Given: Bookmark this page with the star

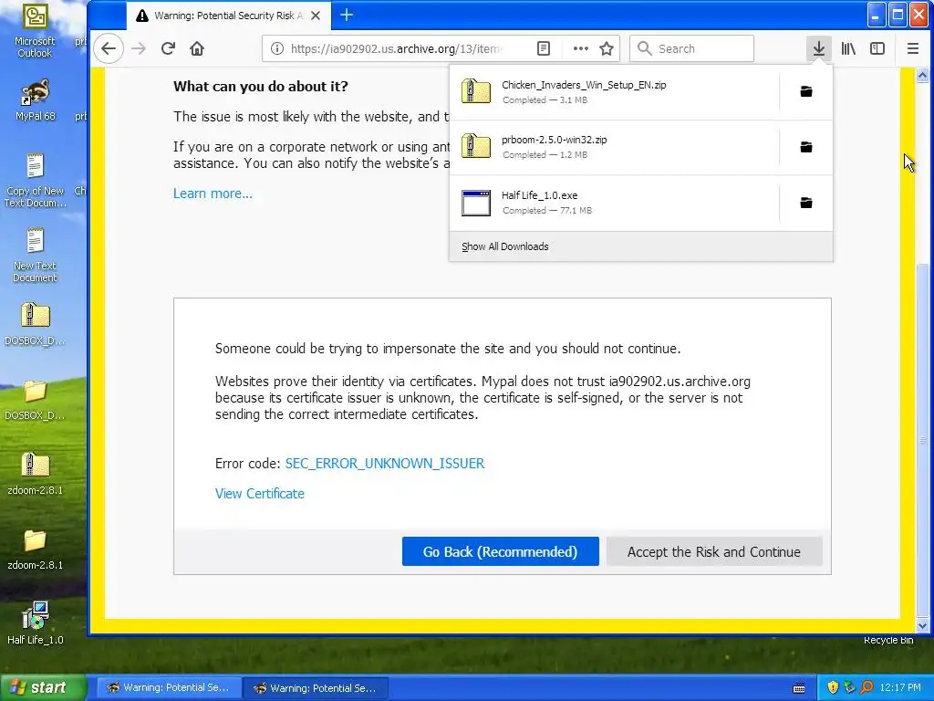Looking at the screenshot, I should 607,49.
